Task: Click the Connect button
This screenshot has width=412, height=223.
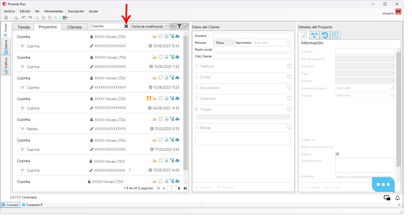Action: [x=10, y=205]
